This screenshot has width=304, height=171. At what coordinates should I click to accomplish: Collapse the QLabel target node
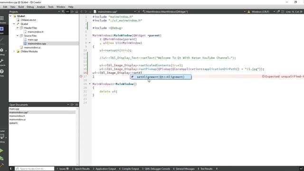coord(14,24)
